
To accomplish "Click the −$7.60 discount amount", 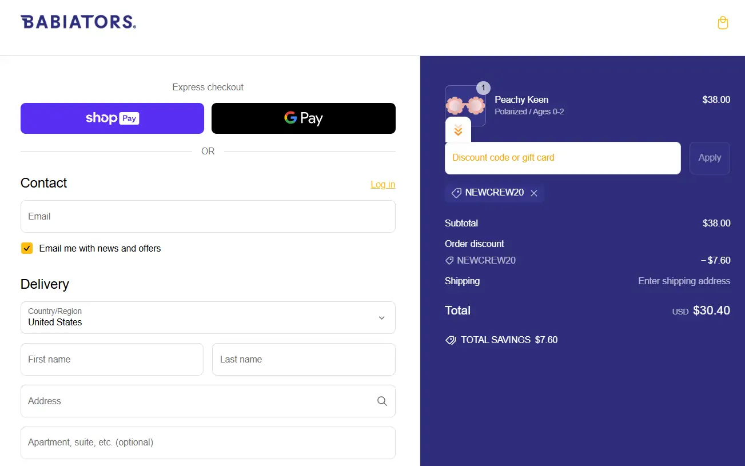I will tap(715, 260).
